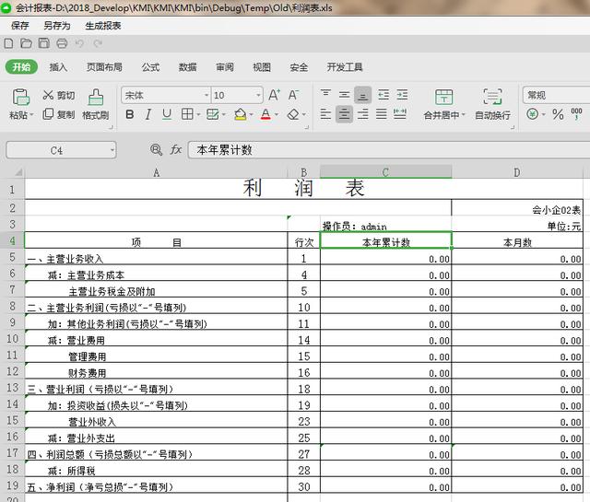Click the currency format icon
This screenshot has height=502, width=590.
[x=532, y=113]
